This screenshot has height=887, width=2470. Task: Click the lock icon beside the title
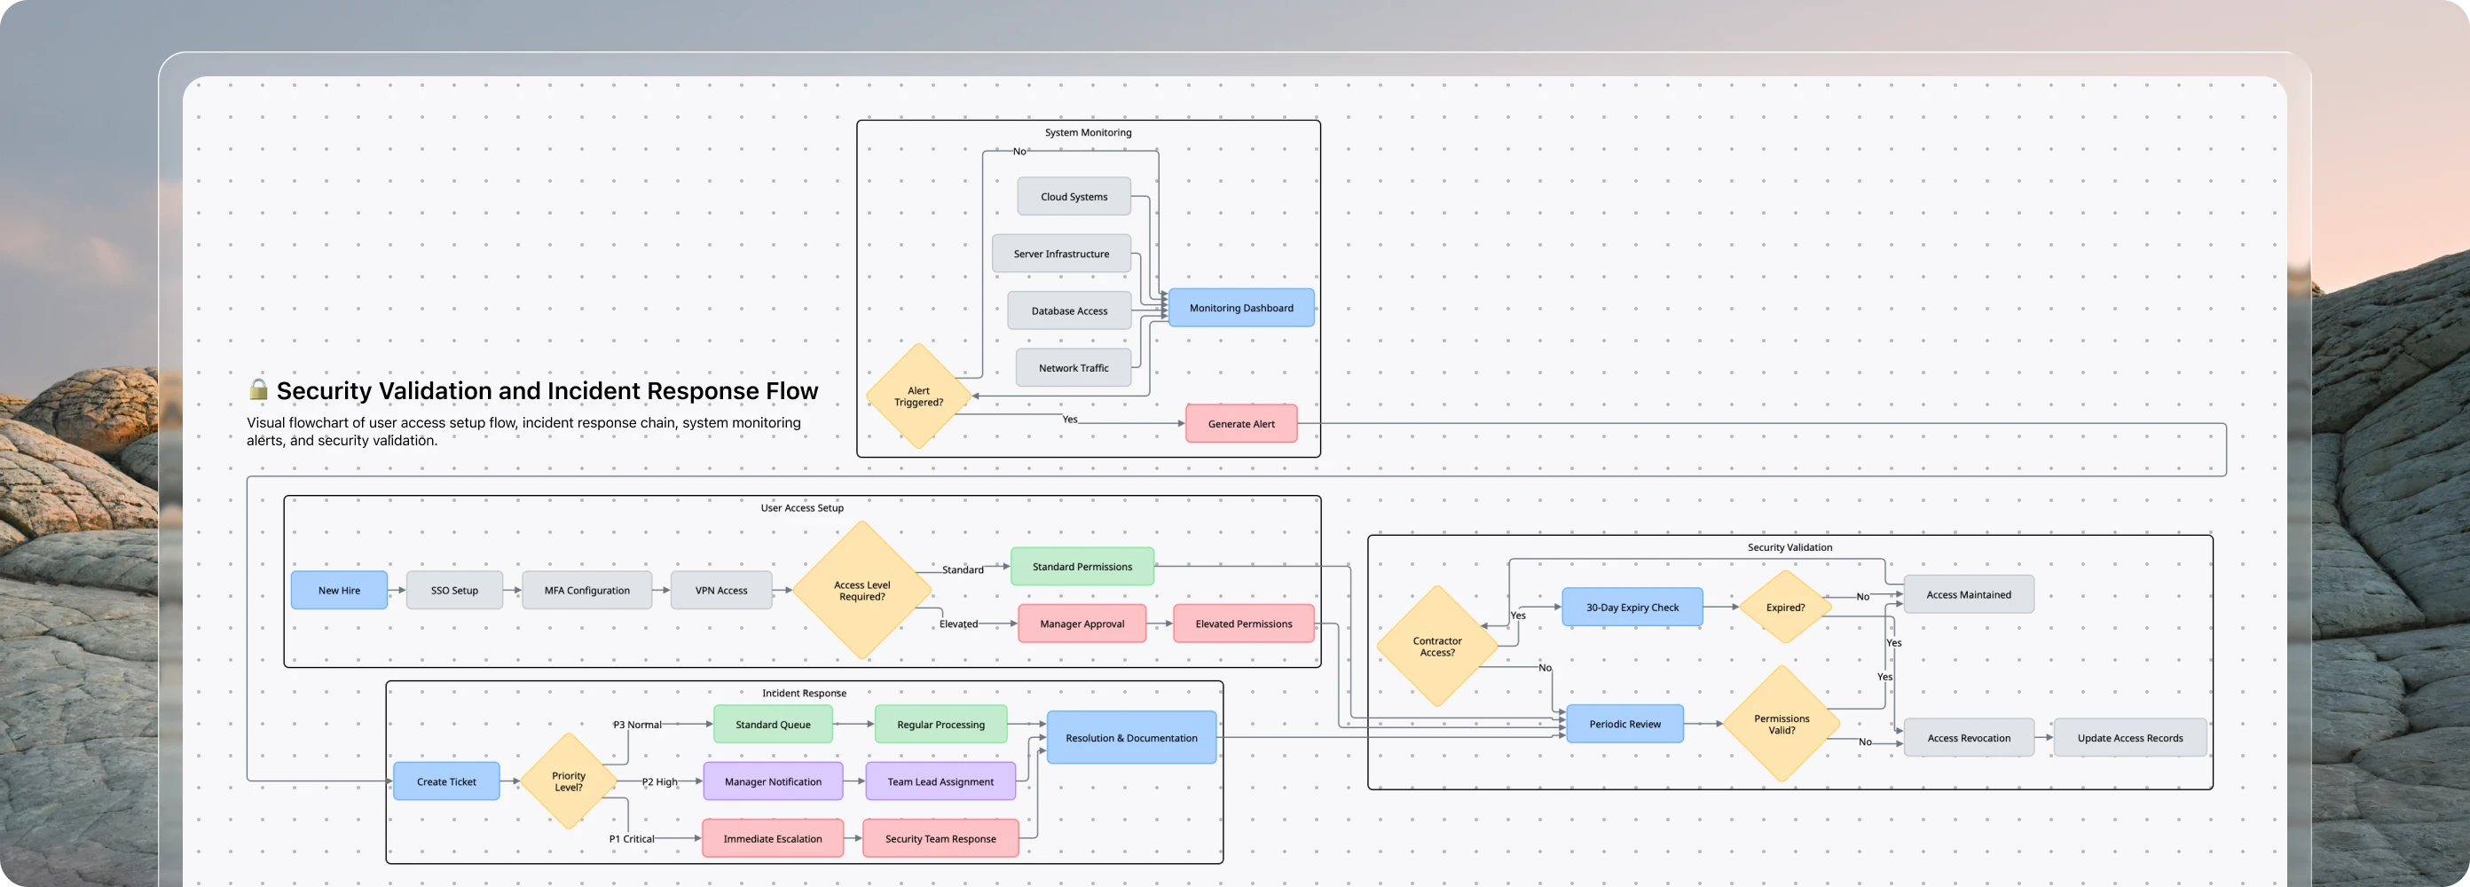[x=258, y=389]
